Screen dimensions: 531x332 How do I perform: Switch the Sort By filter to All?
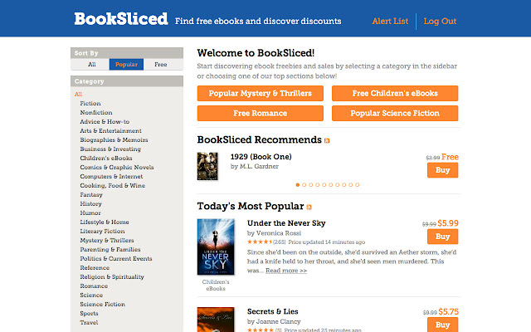click(x=92, y=64)
